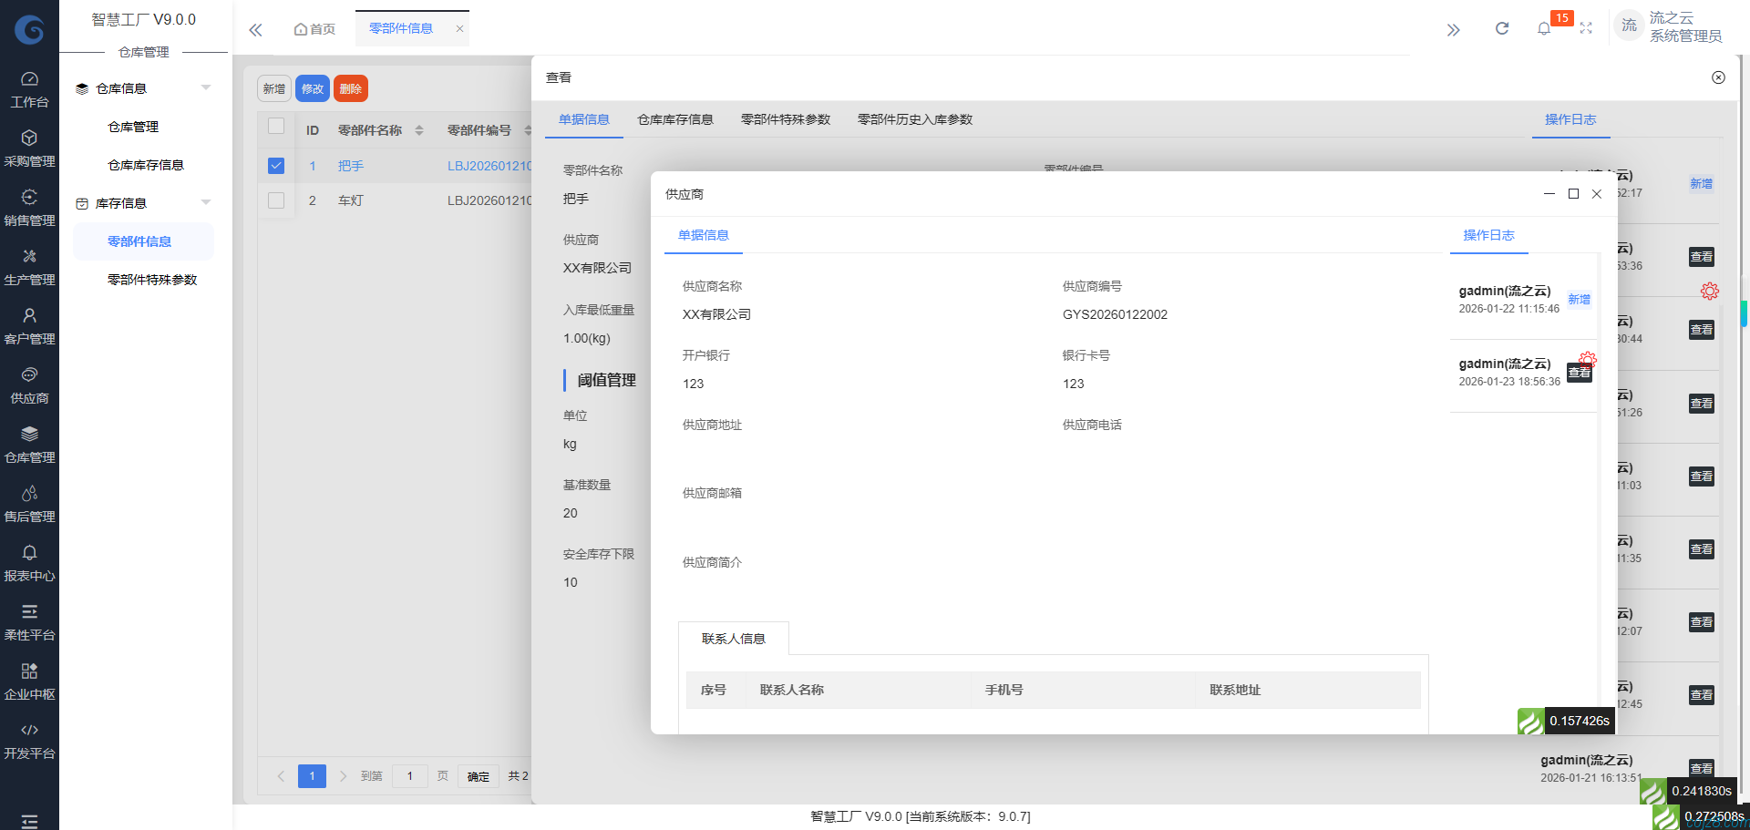Deselect the checkbox on the 把手 row
1750x830 pixels.
pyautogui.click(x=276, y=166)
